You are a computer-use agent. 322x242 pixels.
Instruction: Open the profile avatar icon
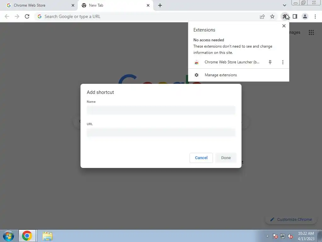tap(305, 16)
